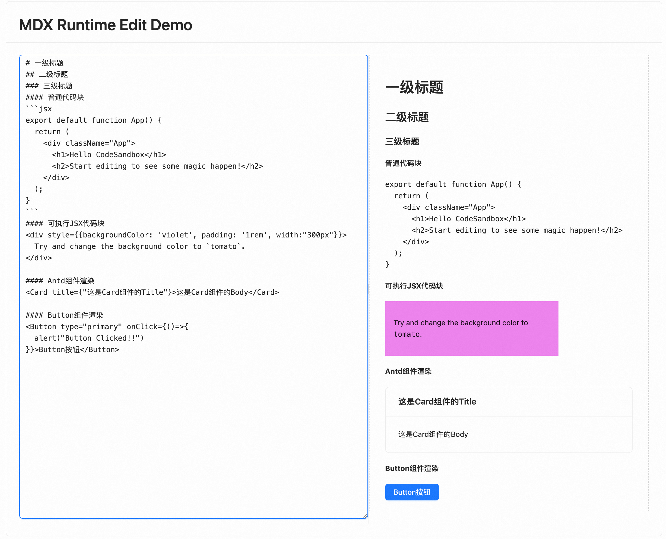Screen dimensions: 666x539
Task: Click the ```jsx line in the editor
Action: 39,109
